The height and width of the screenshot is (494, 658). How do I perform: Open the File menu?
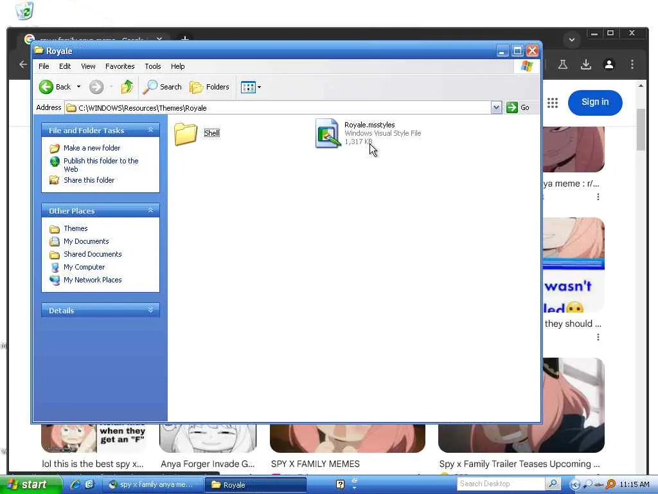tap(44, 66)
